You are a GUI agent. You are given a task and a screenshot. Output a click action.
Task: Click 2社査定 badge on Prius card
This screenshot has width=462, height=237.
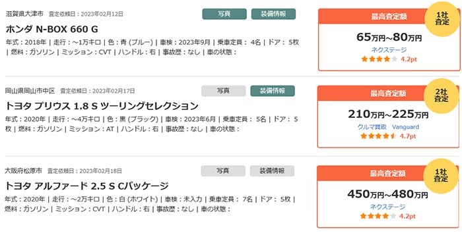pyautogui.click(x=441, y=96)
